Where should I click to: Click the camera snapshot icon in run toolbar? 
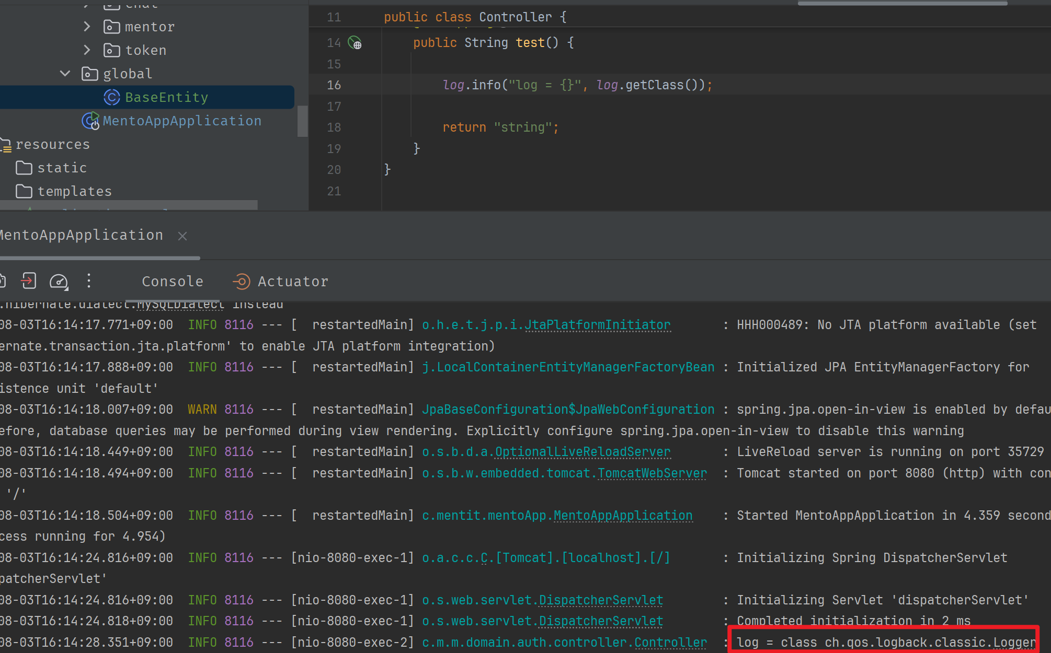[x=2, y=281]
